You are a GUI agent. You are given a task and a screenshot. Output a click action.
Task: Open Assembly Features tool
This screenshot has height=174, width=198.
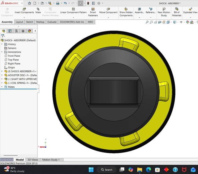click(x=140, y=11)
